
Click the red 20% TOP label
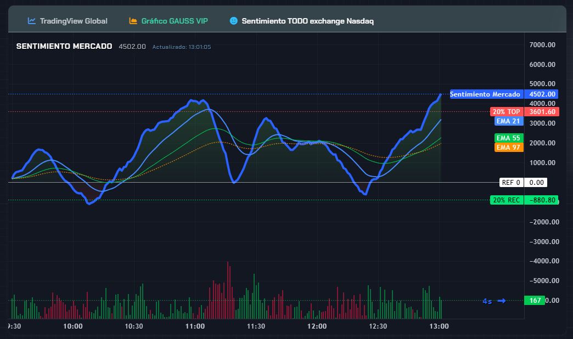(x=506, y=112)
